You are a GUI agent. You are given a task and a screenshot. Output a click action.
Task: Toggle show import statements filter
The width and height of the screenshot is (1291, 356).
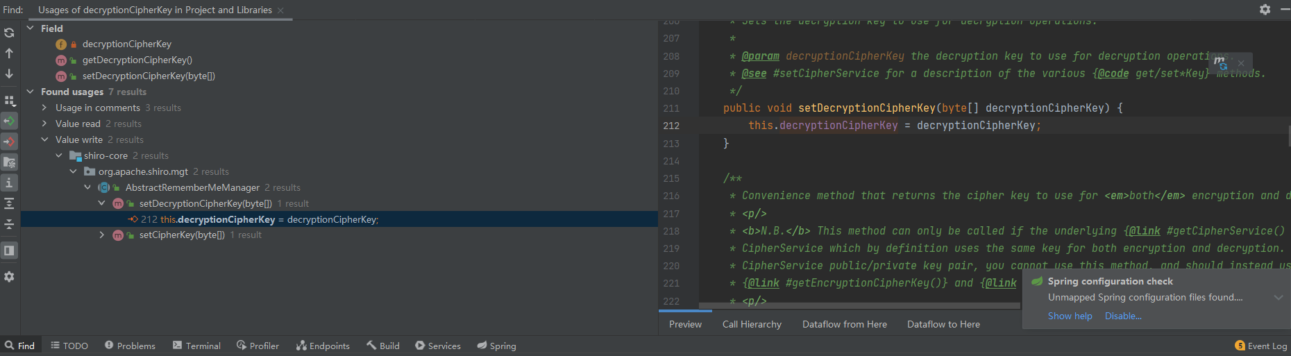coord(9,162)
